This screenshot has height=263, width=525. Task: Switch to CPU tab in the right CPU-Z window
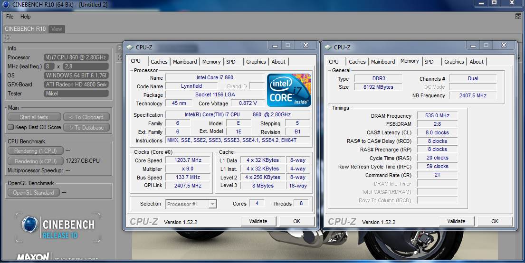(x=334, y=62)
